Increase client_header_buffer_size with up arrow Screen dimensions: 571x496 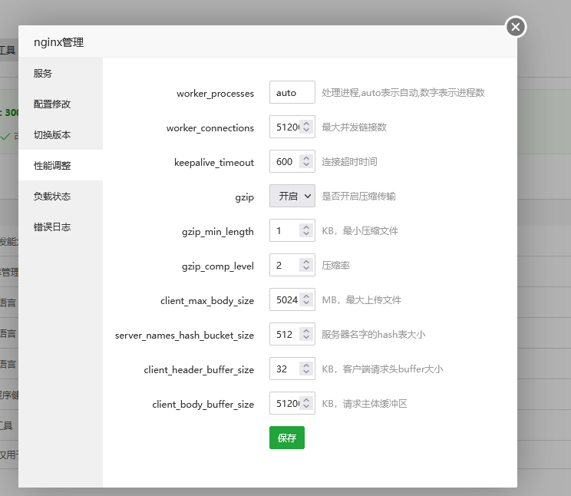coord(306,365)
